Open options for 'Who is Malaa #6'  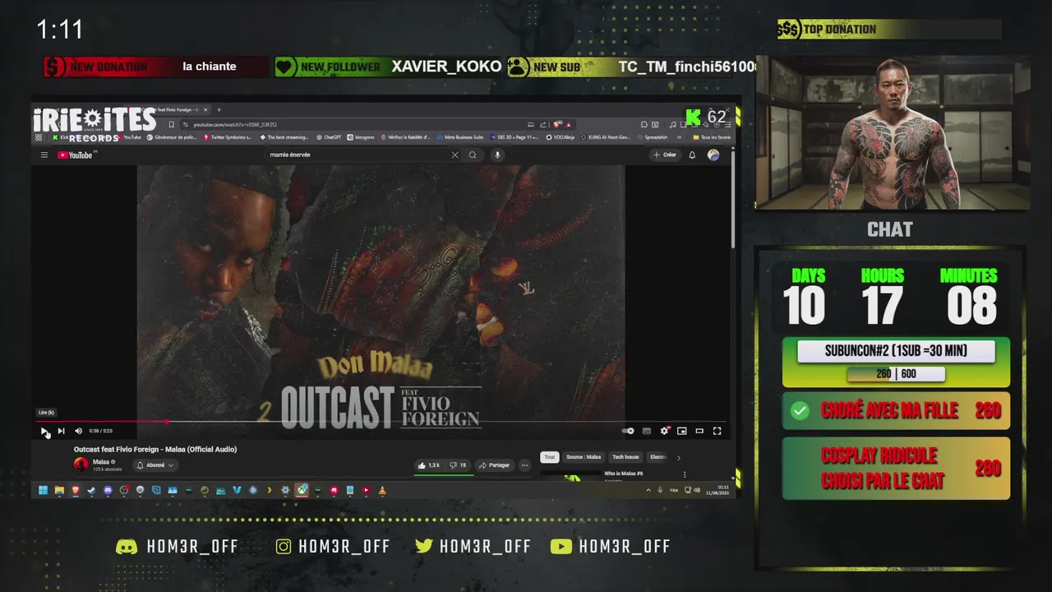[685, 474]
